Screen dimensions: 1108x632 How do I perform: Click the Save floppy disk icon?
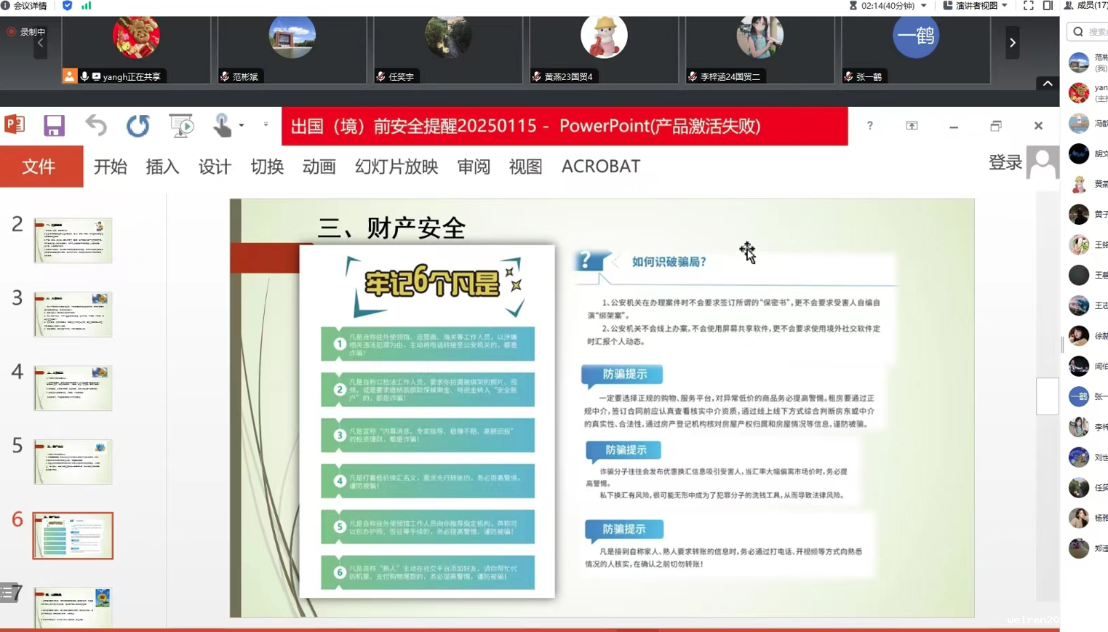(x=54, y=126)
